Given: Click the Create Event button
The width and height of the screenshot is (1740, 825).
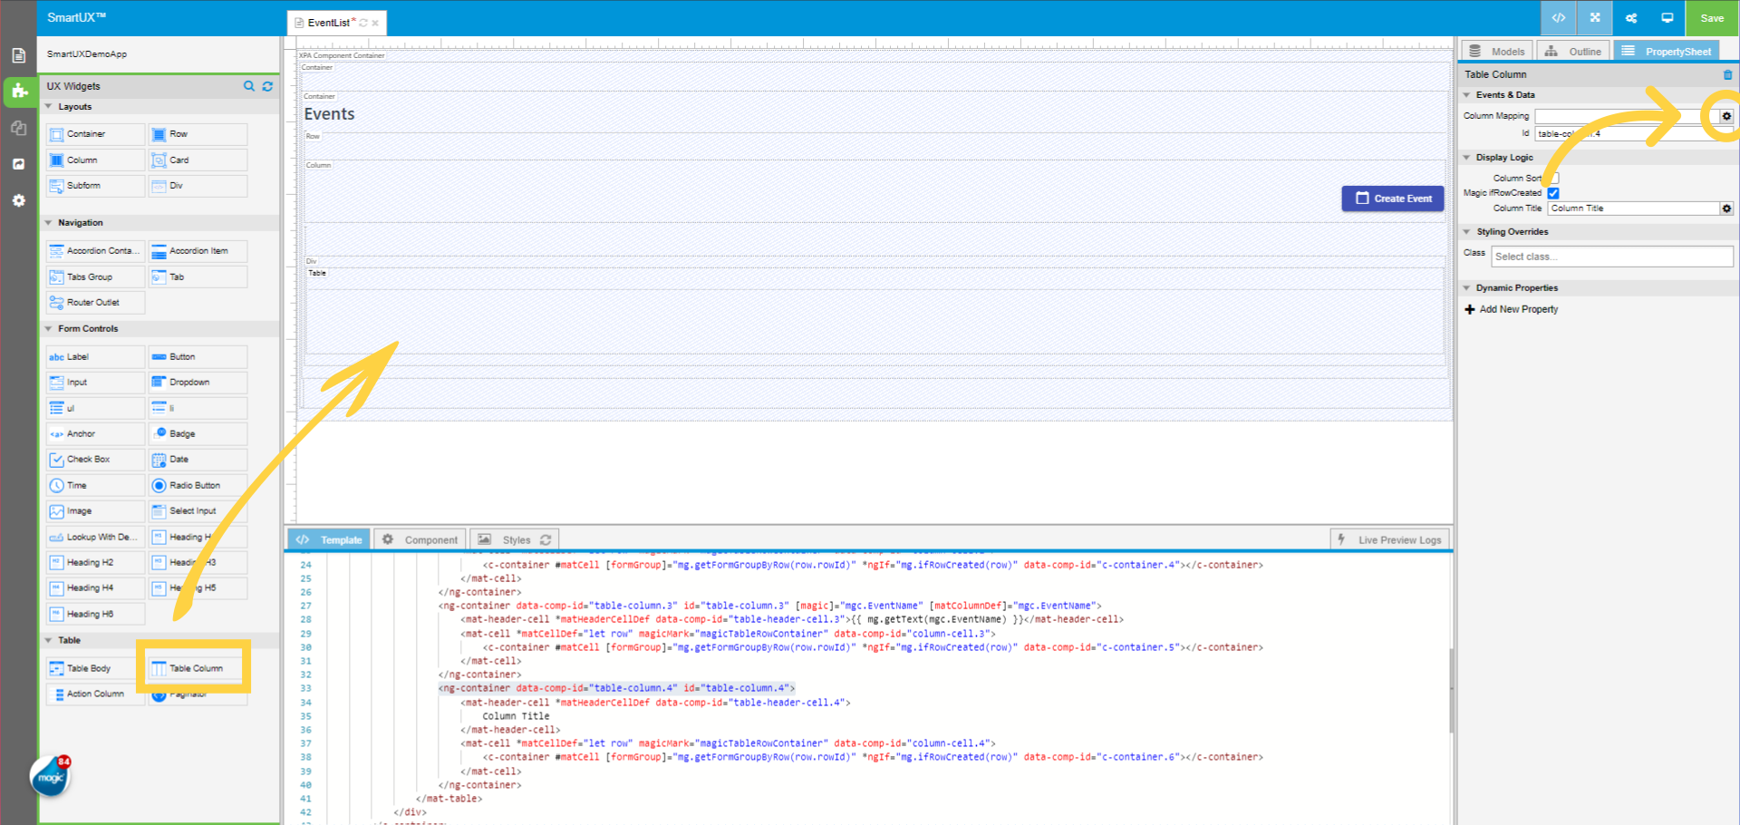Looking at the screenshot, I should pos(1393,198).
